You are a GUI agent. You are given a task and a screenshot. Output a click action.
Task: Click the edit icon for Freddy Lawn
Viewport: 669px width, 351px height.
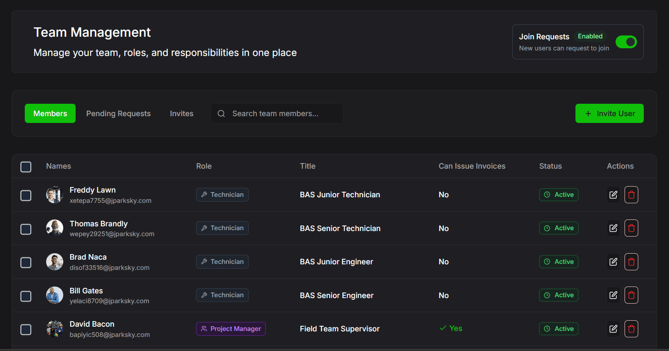point(613,195)
